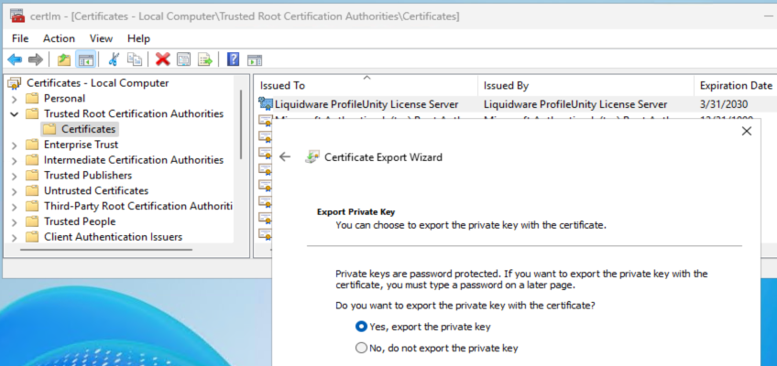Image resolution: width=777 pixels, height=366 pixels.
Task: Select the Personal folder in tree
Action: 64,99
